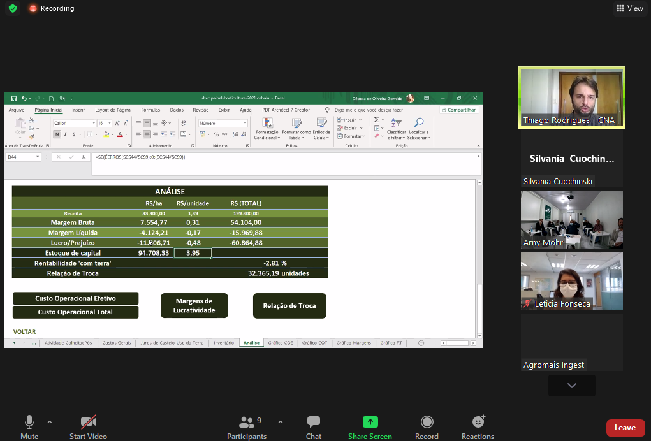651x441 pixels.
Task: Open the font size 16 dropdown
Action: tap(110, 123)
